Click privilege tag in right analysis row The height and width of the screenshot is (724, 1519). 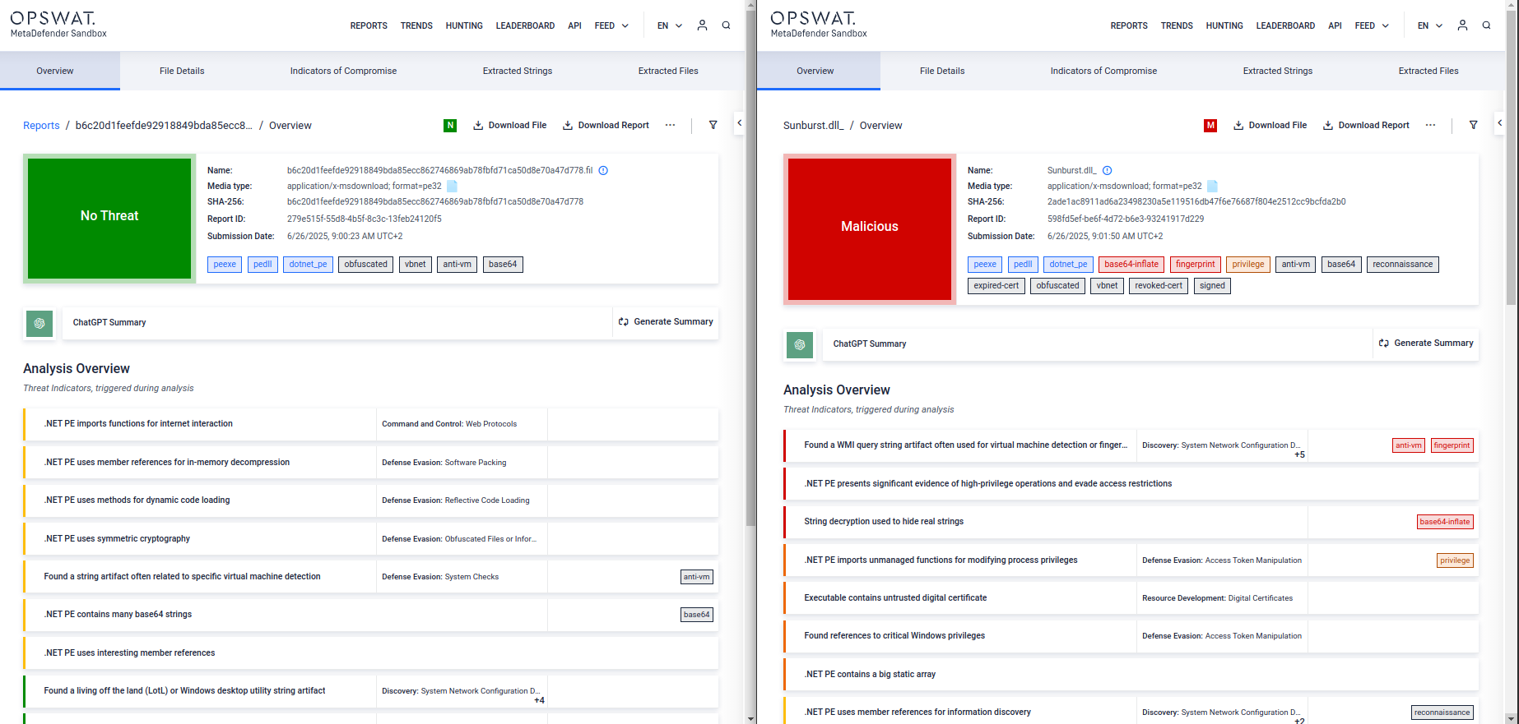[x=1455, y=560]
